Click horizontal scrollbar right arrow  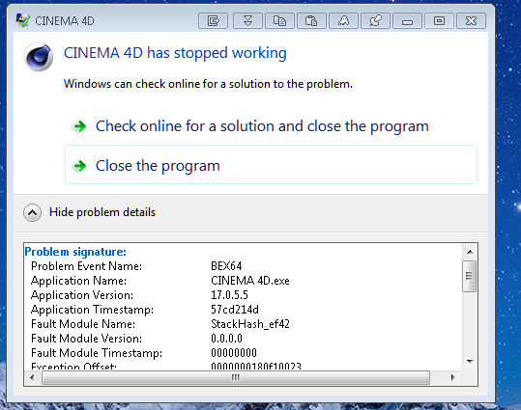[x=453, y=377]
